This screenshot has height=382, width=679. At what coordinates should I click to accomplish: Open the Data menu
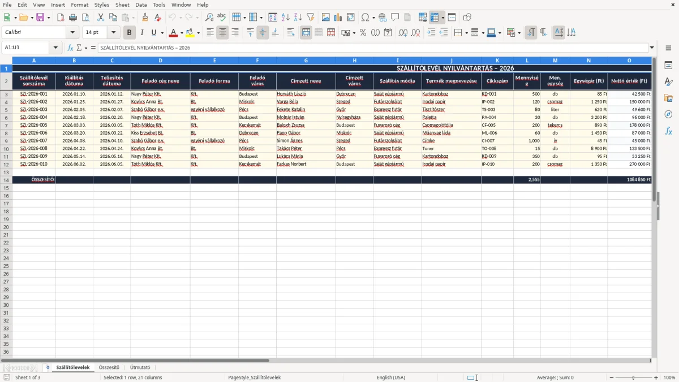(141, 5)
